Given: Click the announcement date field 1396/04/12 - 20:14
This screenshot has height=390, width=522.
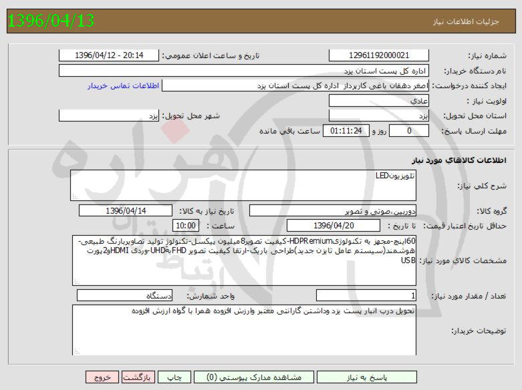Looking at the screenshot, I should pos(109,55).
